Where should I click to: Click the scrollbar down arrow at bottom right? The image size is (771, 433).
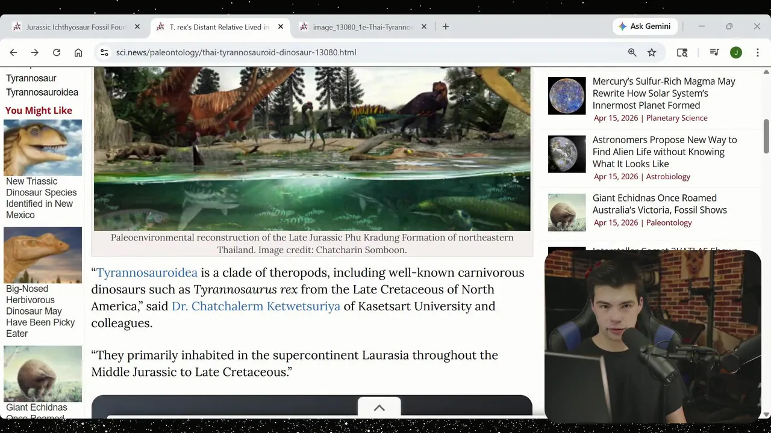click(766, 414)
